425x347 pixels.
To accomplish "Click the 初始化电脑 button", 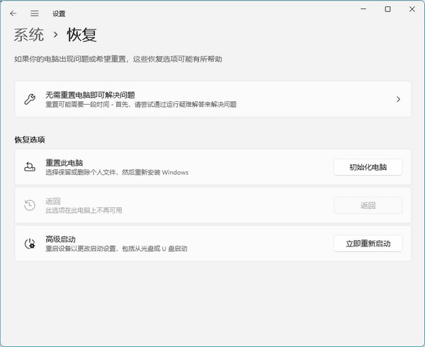I will 368,167.
